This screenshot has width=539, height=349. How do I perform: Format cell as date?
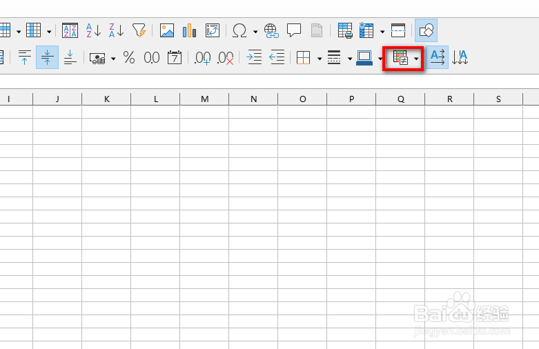pyautogui.click(x=175, y=57)
